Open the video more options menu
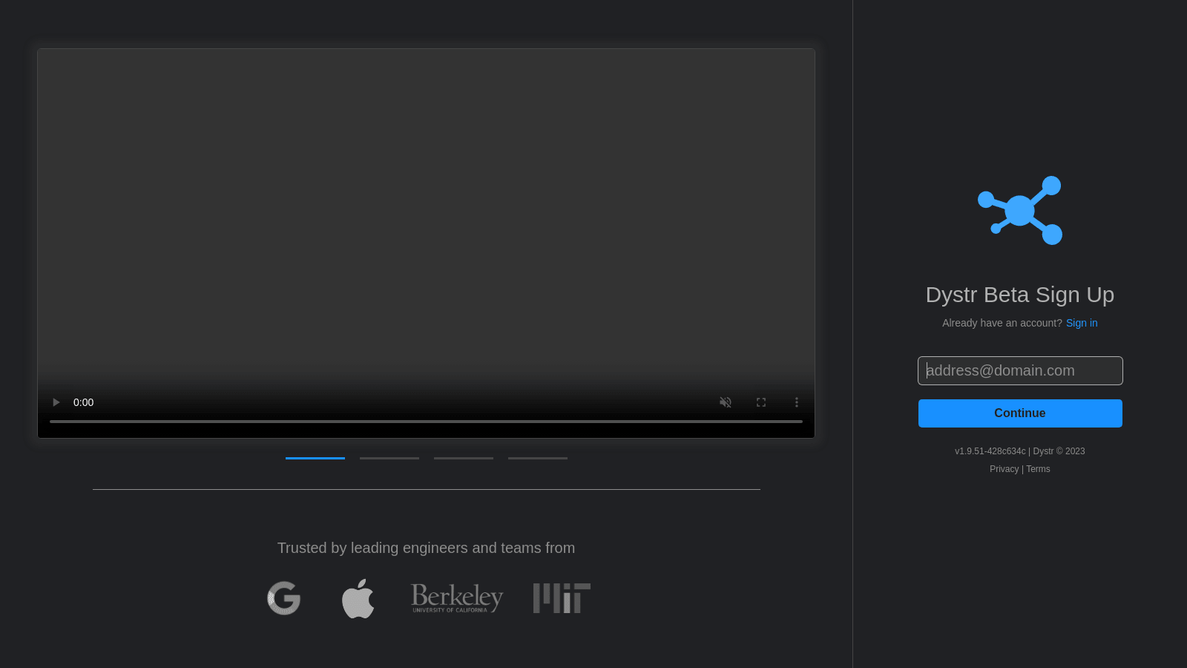 [797, 402]
